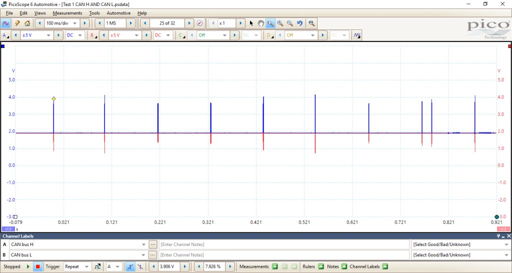Select the pointer arrow tool

click(x=251, y=23)
